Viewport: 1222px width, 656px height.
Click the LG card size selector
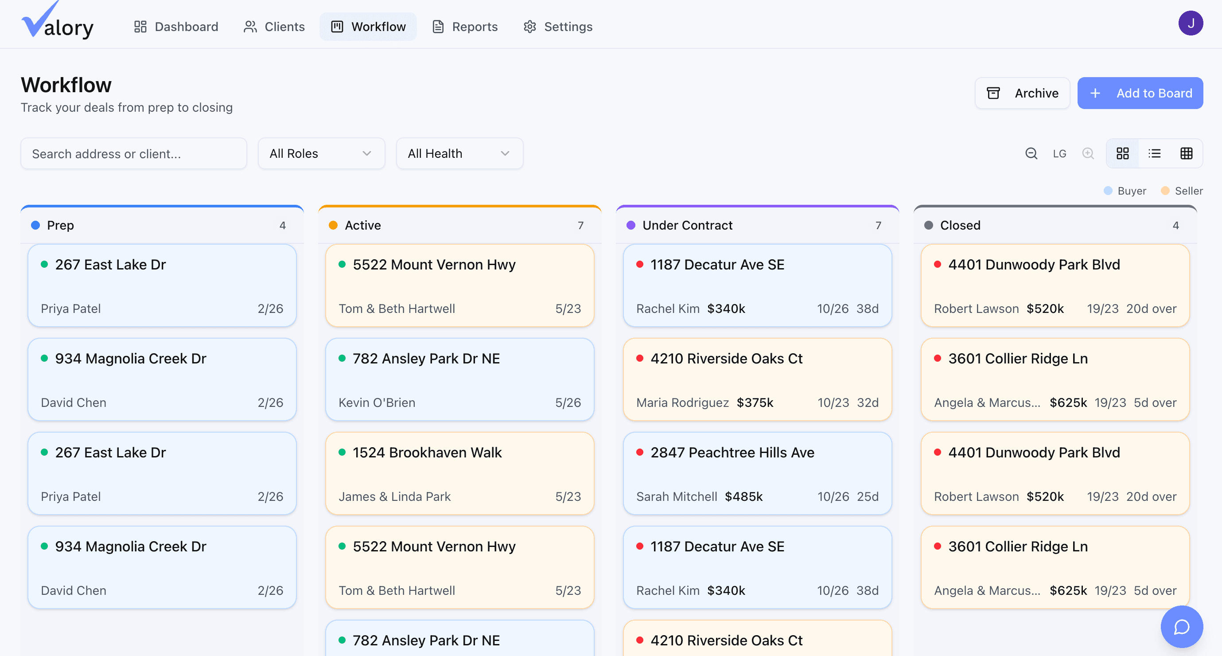point(1059,153)
